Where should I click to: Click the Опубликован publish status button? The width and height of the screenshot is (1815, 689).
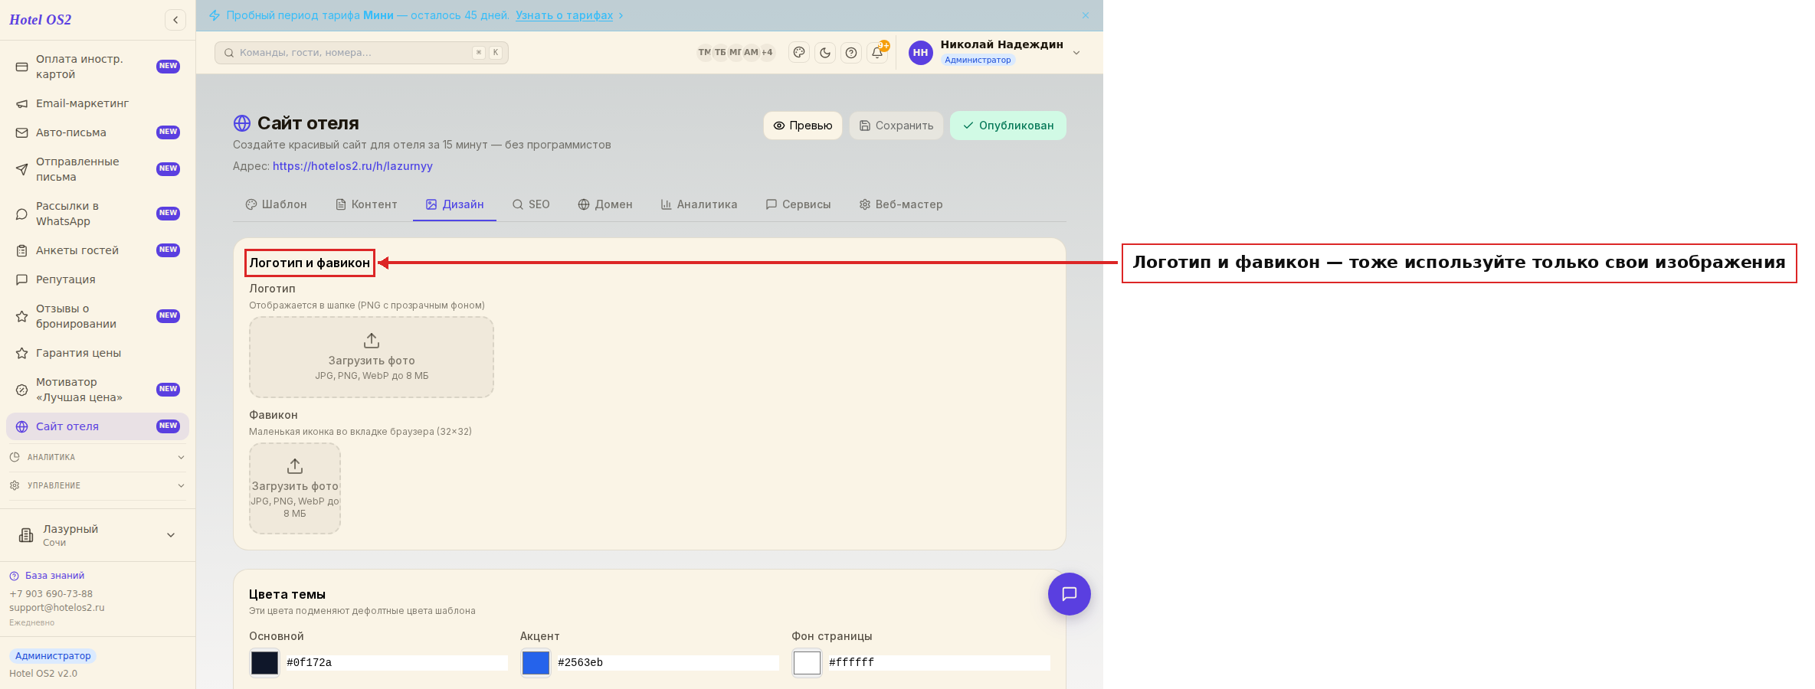1008,126
